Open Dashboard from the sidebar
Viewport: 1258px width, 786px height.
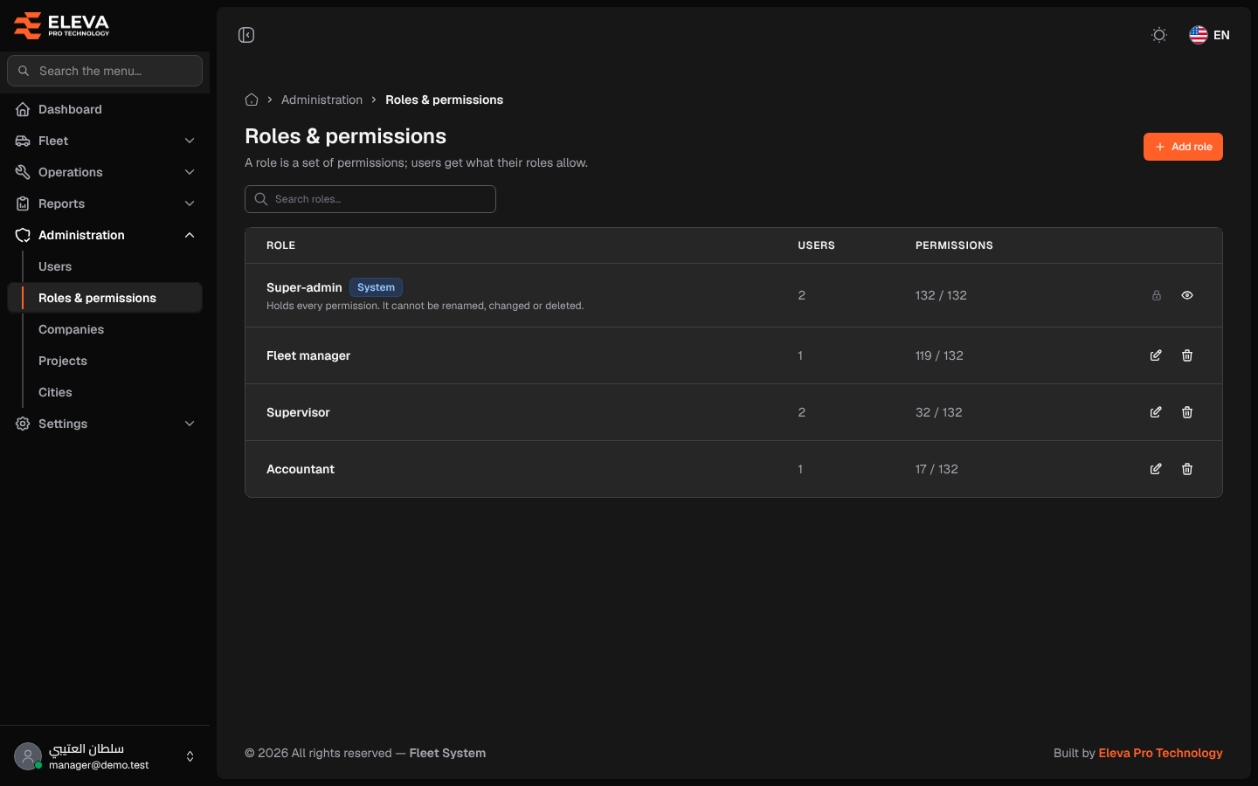pos(105,109)
